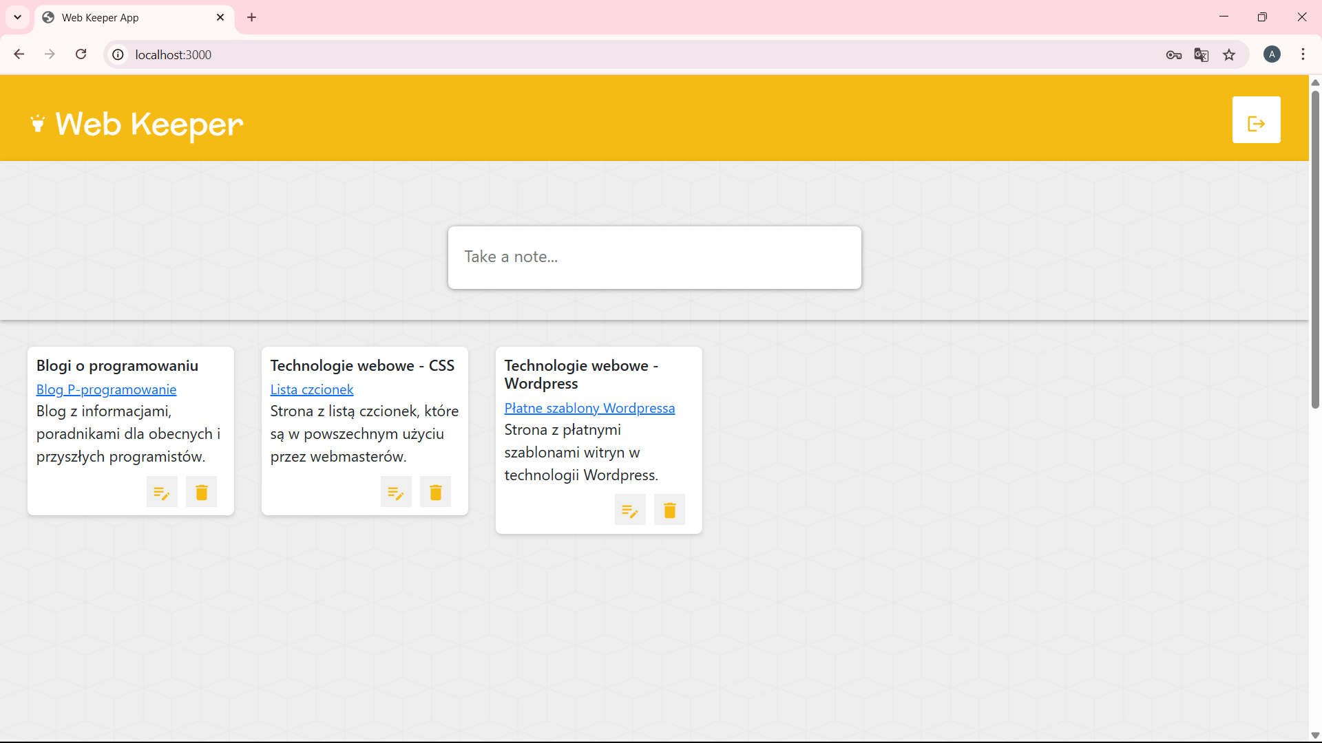This screenshot has height=743, width=1322.
Task: Open Chrome's three-dot menu
Action: point(1303,55)
